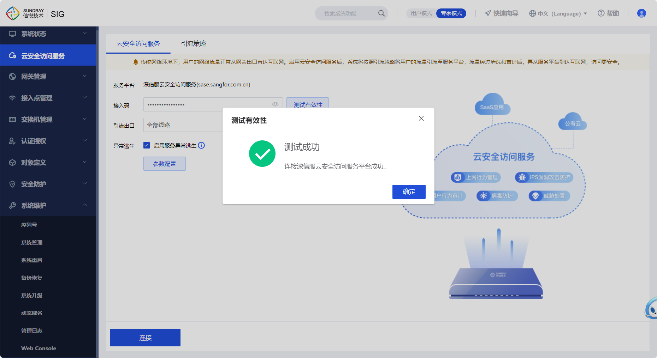Expand the 接入点管理 menu chevron

point(84,98)
